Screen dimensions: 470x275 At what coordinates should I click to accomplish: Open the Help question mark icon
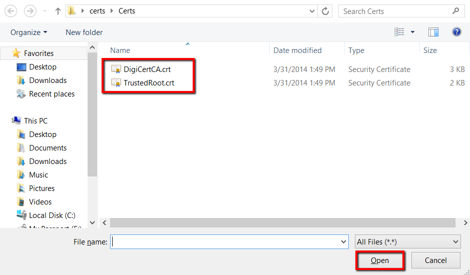tap(456, 32)
